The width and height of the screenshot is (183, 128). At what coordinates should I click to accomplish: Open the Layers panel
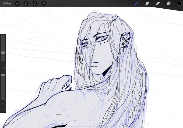168,4
